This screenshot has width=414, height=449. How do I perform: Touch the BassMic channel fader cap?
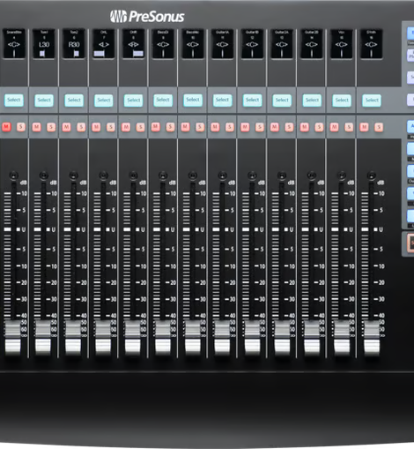pos(192,338)
